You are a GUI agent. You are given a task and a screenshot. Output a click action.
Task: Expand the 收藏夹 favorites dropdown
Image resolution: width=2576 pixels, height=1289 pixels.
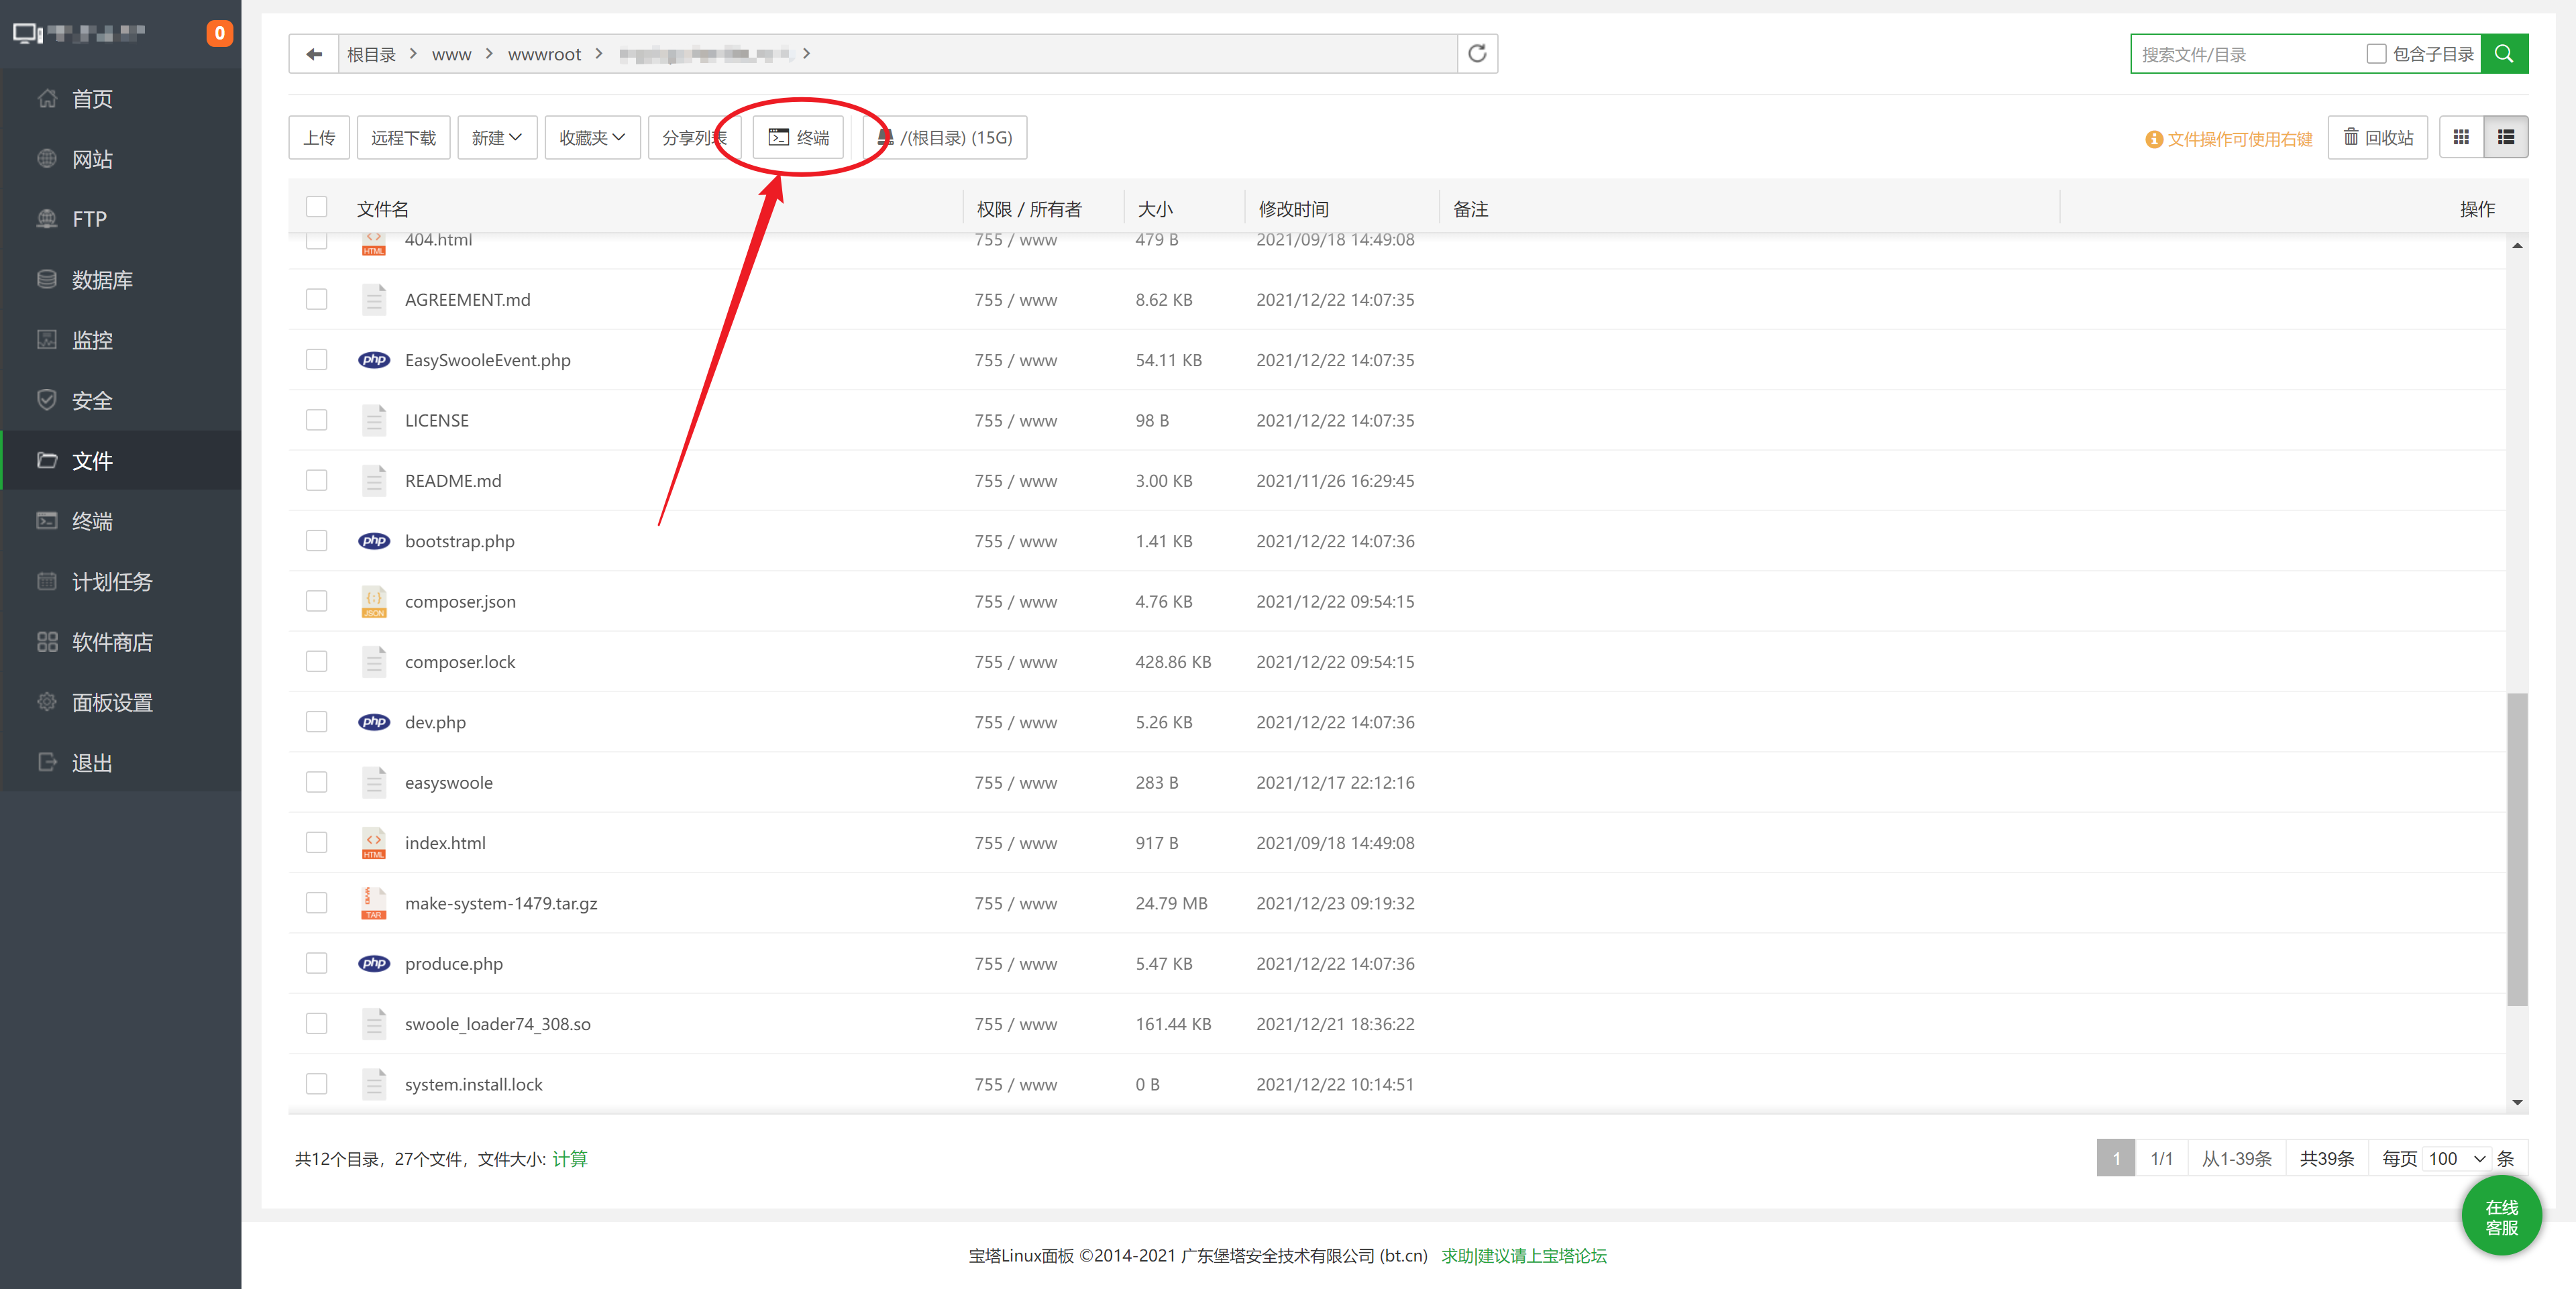[x=592, y=137]
